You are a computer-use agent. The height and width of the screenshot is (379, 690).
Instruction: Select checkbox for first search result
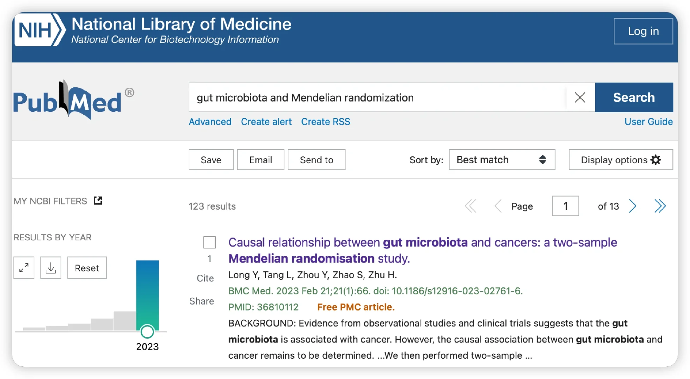click(209, 242)
